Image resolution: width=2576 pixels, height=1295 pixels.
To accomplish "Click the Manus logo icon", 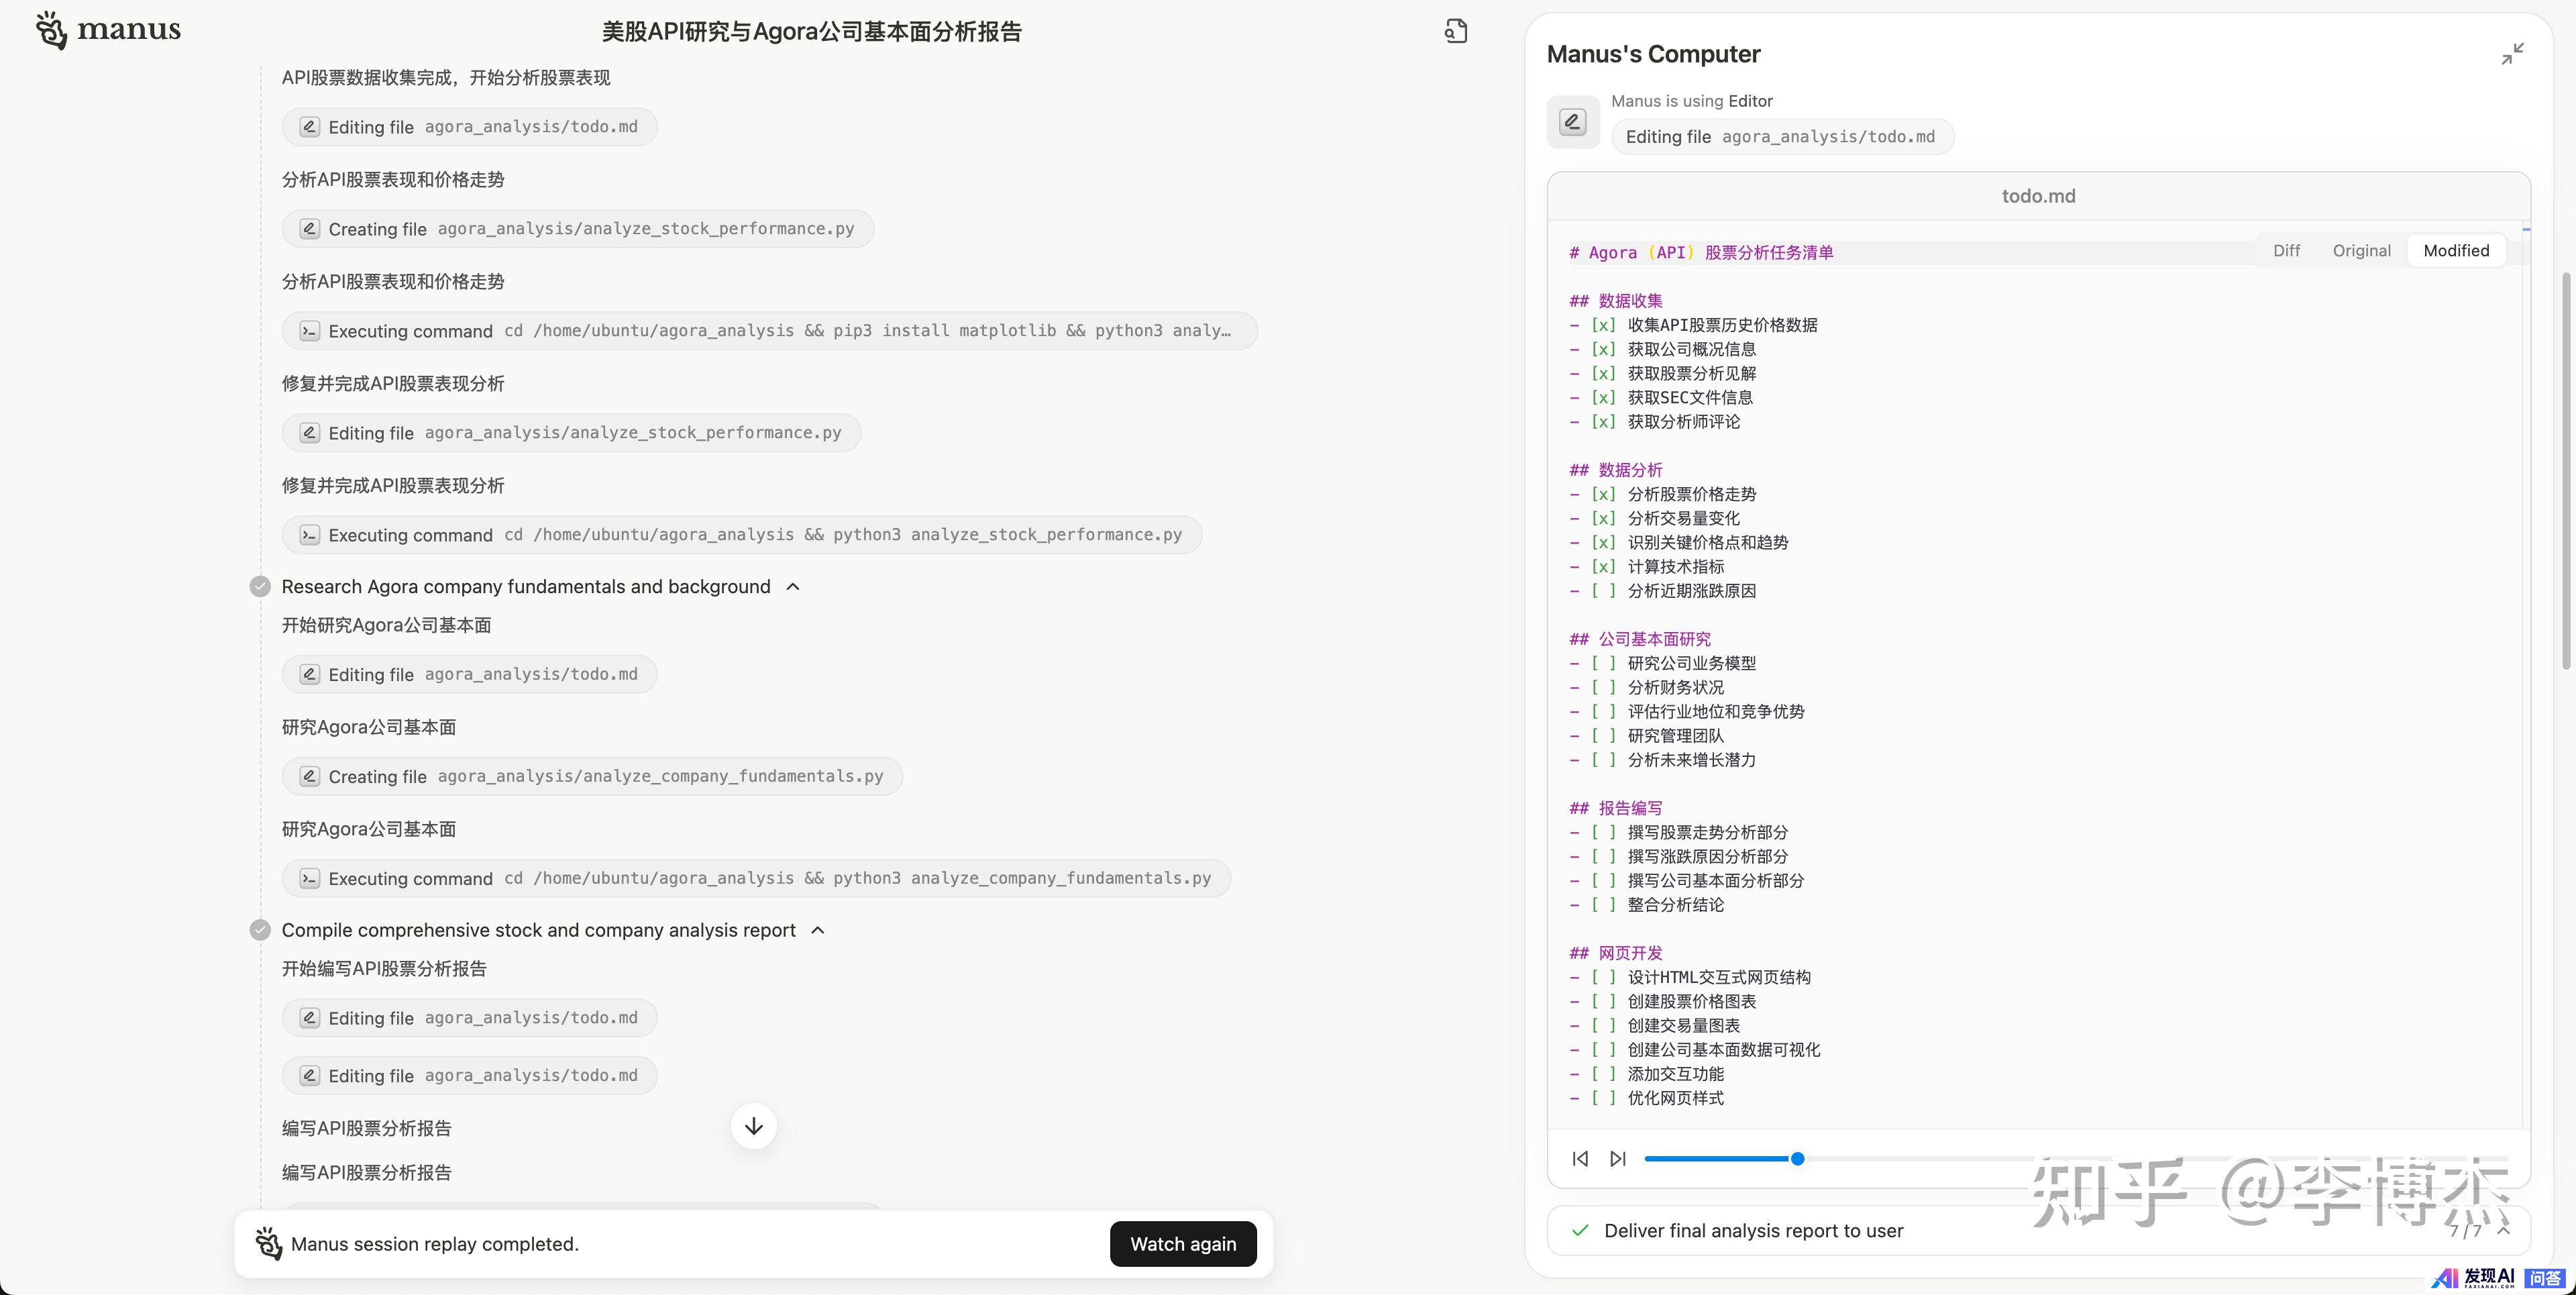I will point(52,30).
